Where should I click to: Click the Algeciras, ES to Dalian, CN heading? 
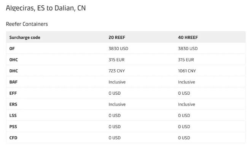point(46,8)
